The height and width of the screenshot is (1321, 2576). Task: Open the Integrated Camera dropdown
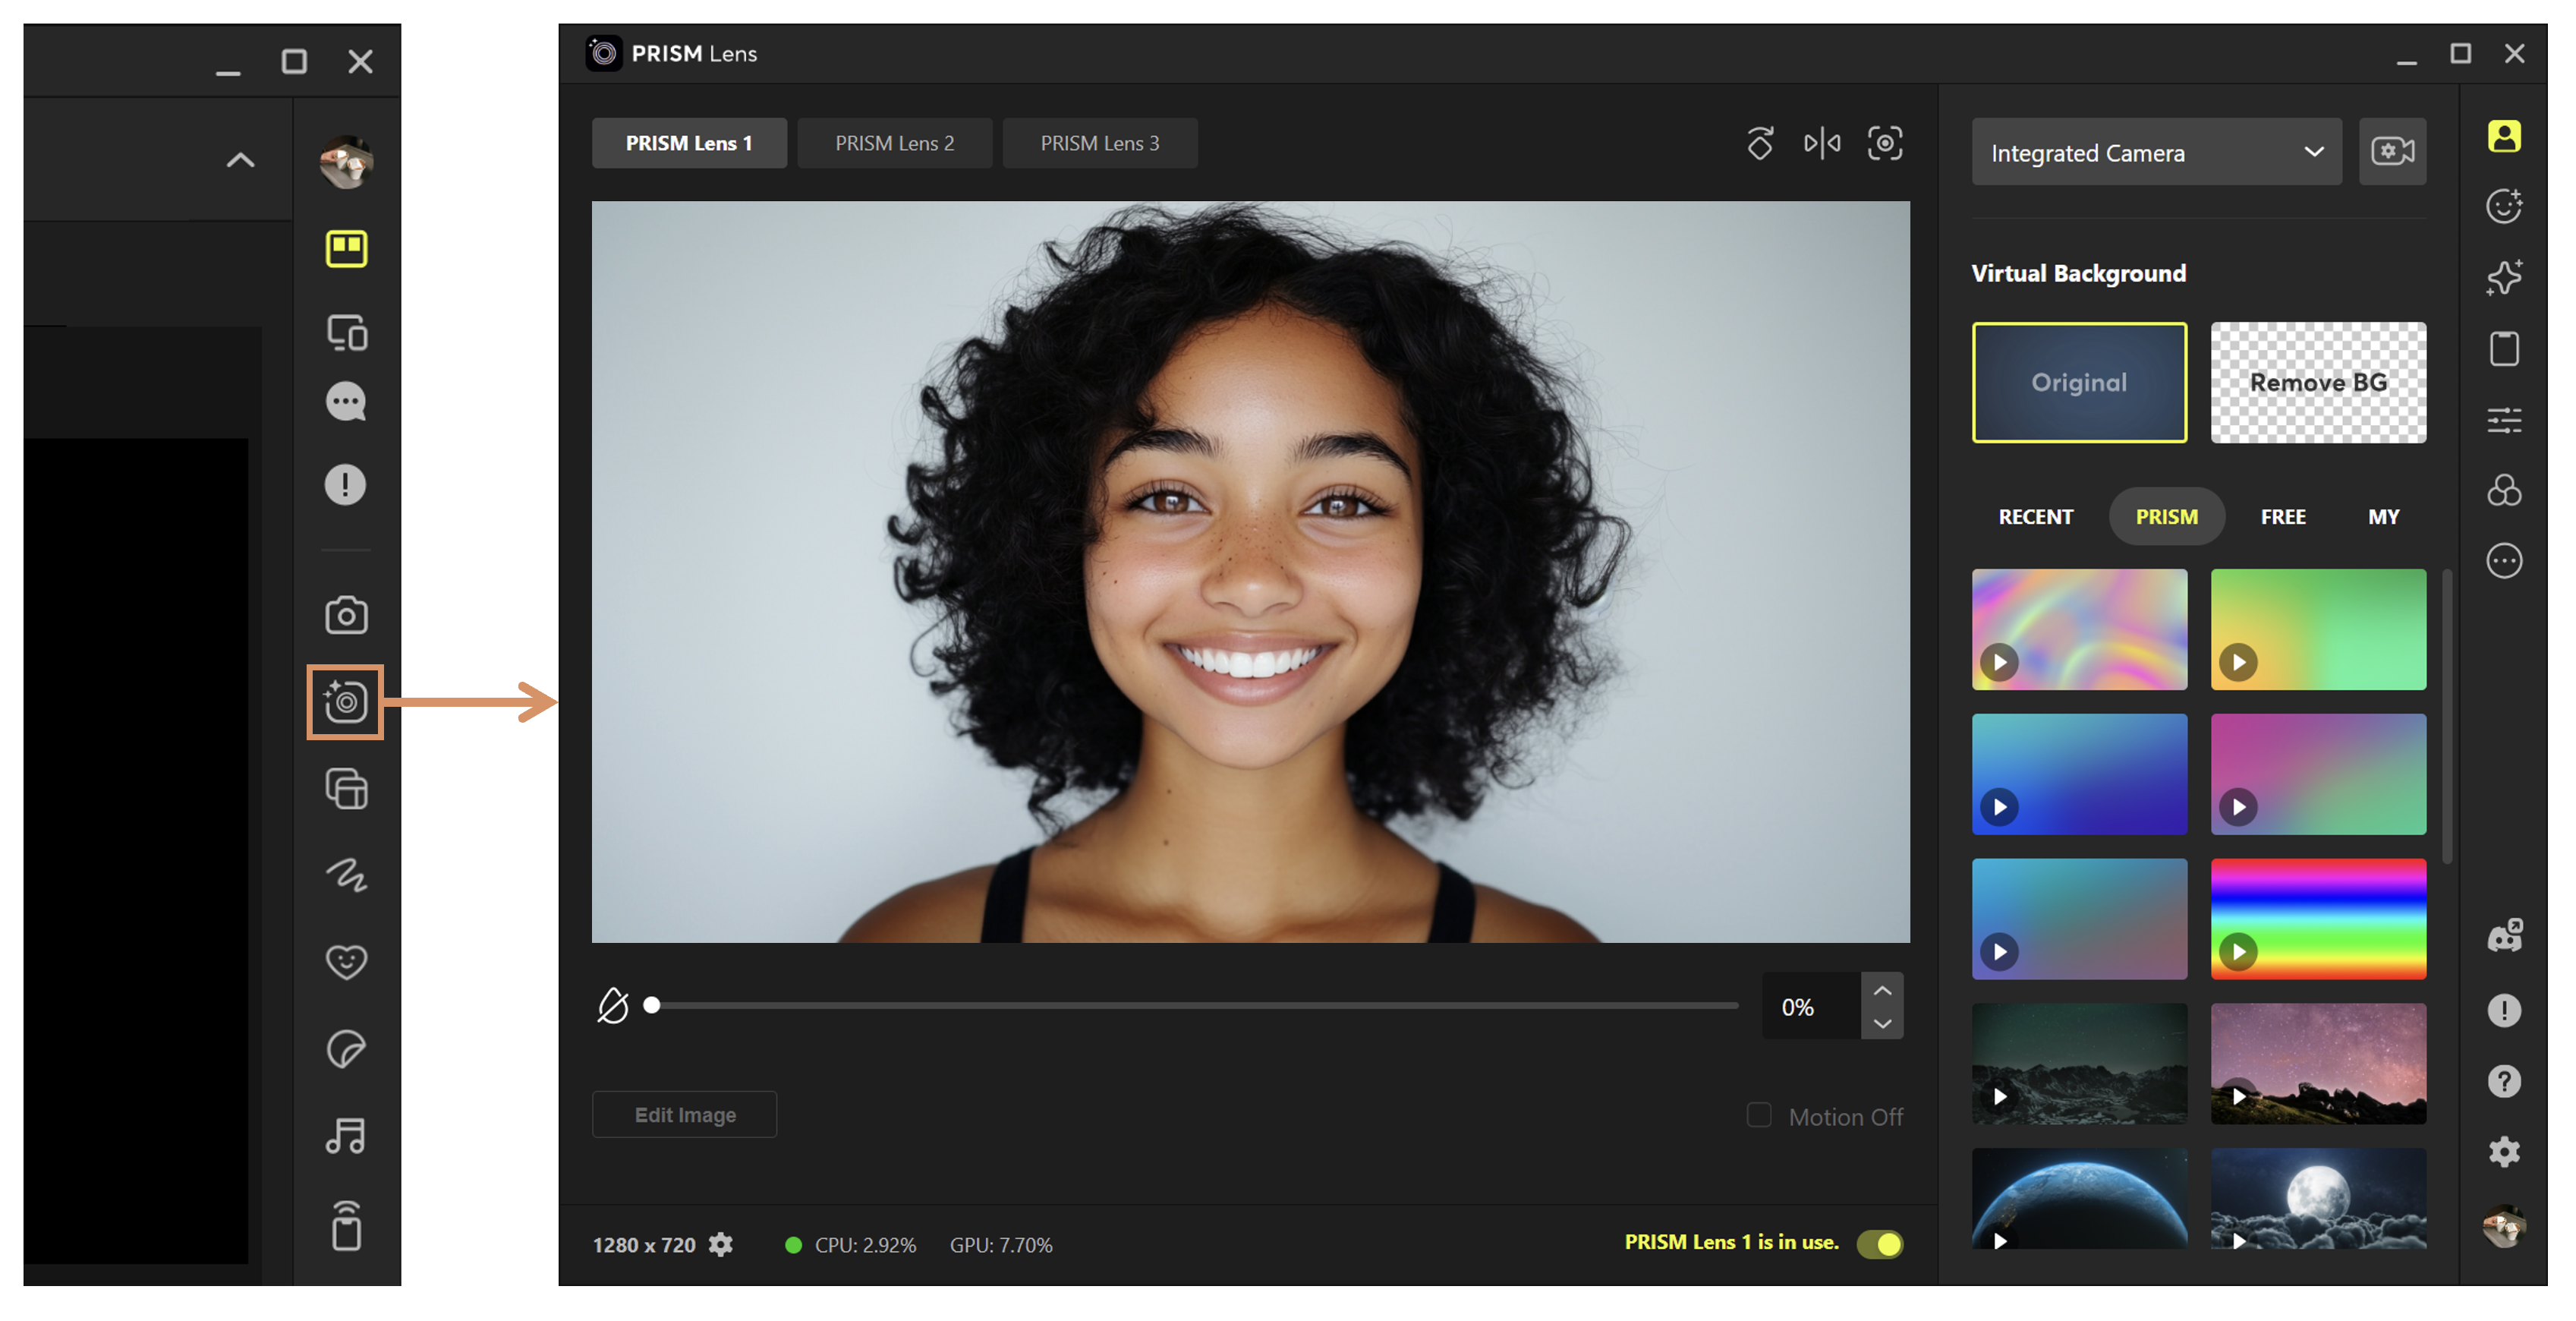pyautogui.click(x=2156, y=152)
